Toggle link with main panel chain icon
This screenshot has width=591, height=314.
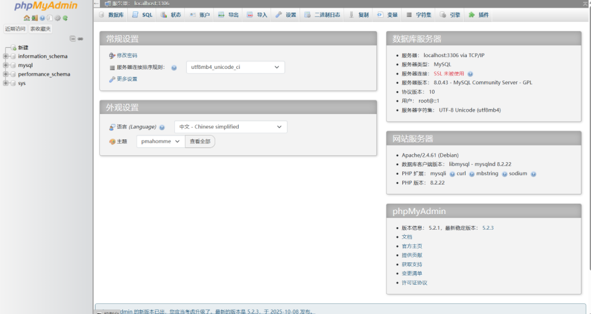point(80,38)
